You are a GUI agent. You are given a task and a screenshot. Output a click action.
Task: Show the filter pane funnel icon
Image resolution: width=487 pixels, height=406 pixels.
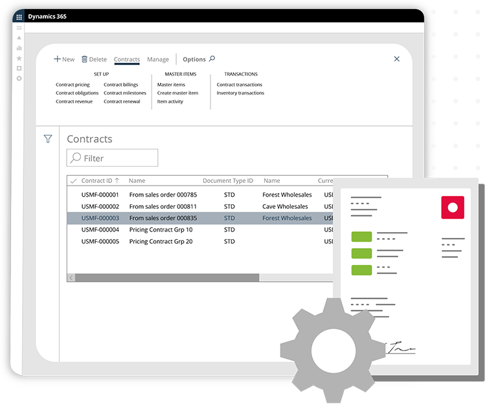pos(48,138)
